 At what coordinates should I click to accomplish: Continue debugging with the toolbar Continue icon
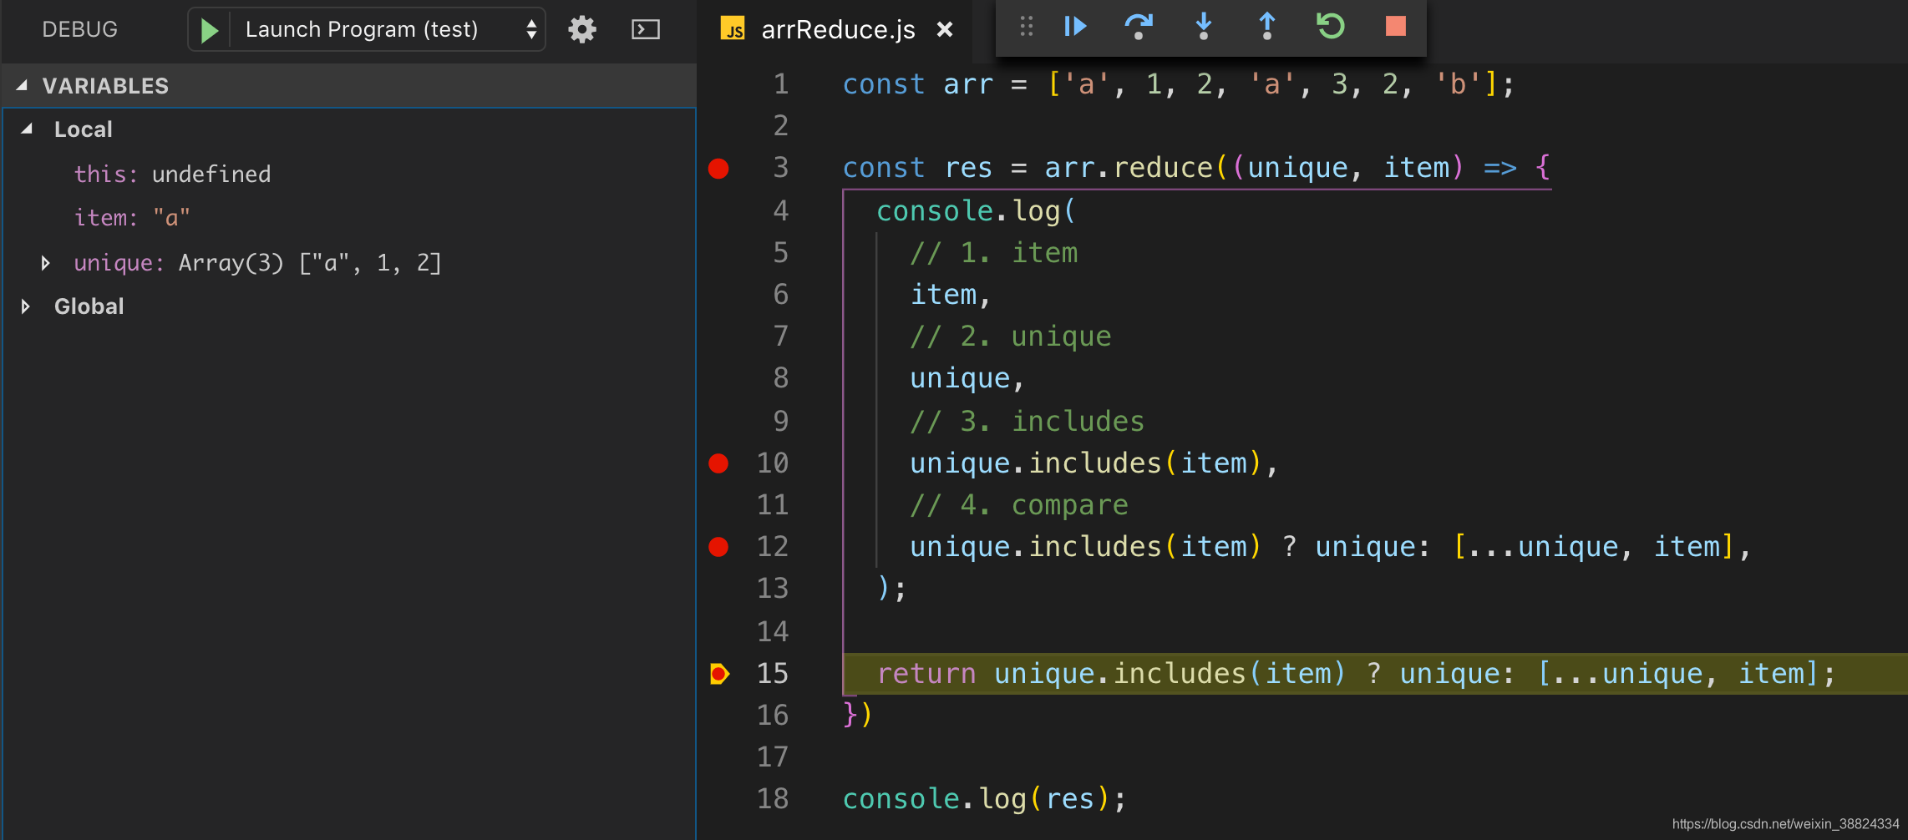[x=1075, y=27]
